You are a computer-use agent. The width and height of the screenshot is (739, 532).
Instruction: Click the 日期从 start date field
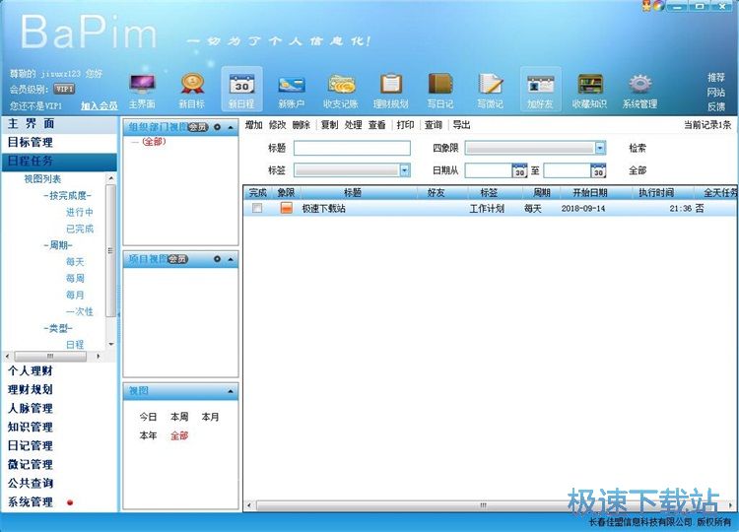489,170
